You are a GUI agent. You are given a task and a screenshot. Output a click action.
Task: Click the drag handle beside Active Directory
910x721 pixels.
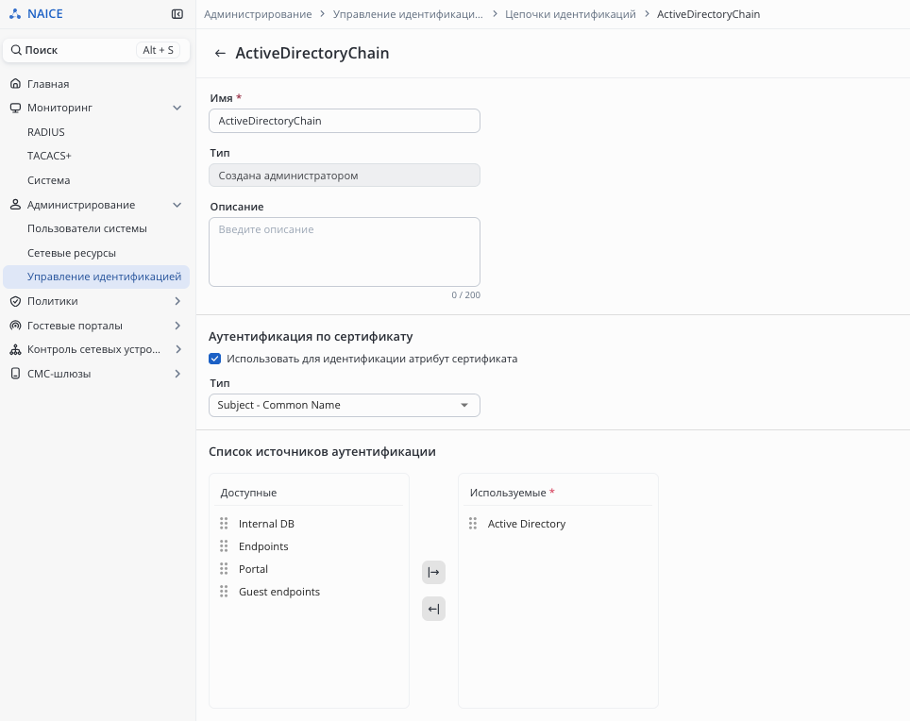pyautogui.click(x=473, y=524)
